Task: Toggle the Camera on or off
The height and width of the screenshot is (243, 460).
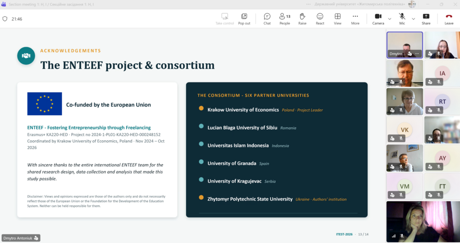Action: (x=378, y=19)
